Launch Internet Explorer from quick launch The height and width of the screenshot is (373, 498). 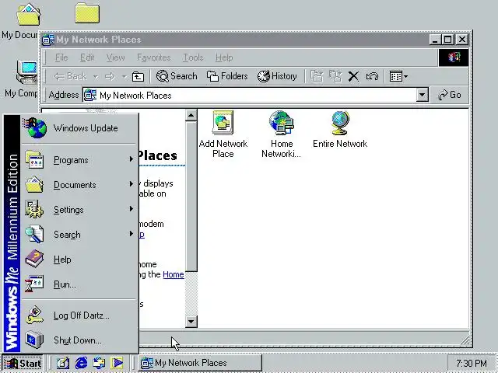point(81,363)
